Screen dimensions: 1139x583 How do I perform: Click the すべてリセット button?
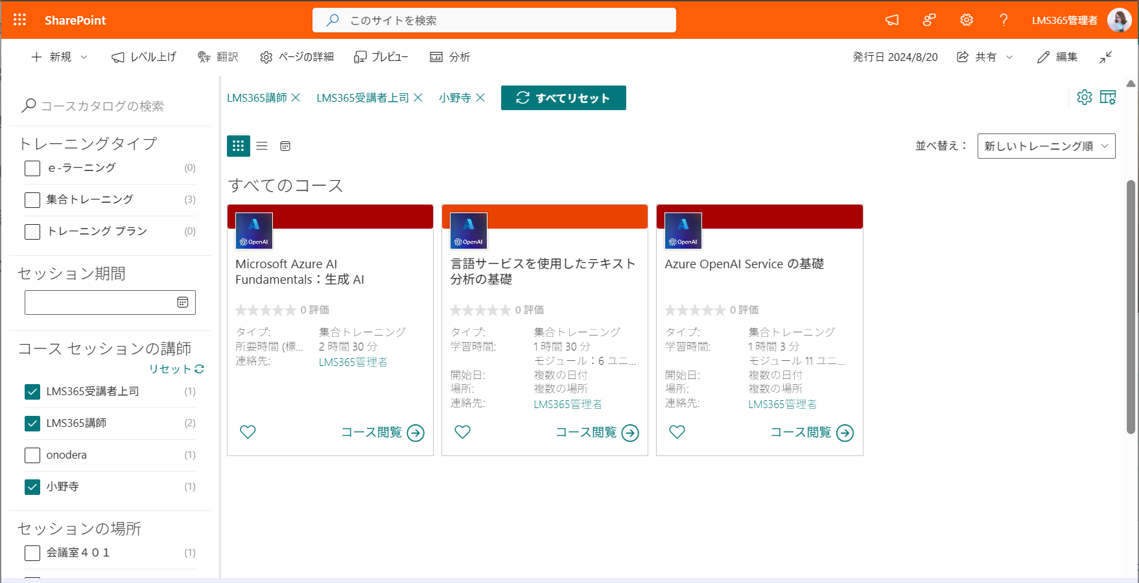(x=563, y=98)
